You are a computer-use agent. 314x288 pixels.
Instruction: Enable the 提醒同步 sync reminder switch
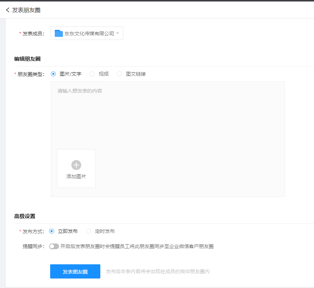[x=53, y=246]
